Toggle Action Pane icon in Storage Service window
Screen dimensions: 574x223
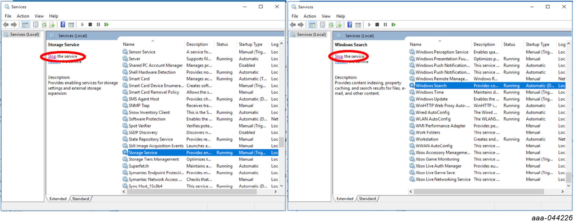point(71,25)
